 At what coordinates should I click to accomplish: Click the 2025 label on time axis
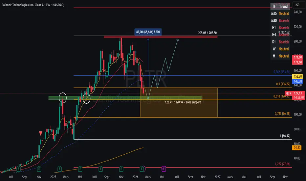[53, 177]
